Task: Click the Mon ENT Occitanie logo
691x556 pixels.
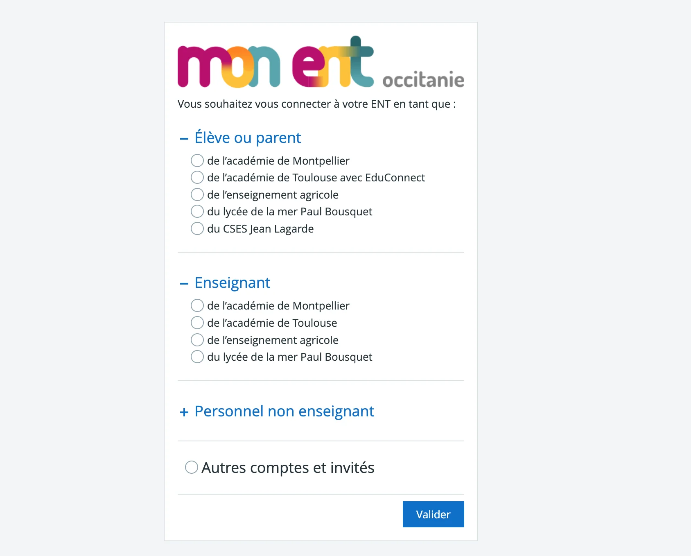Action: tap(321, 62)
